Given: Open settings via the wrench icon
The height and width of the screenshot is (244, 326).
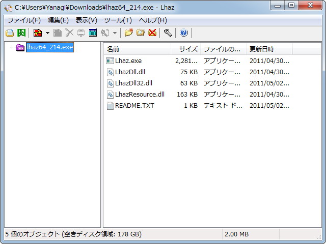Looking at the screenshot, I should 168,33.
